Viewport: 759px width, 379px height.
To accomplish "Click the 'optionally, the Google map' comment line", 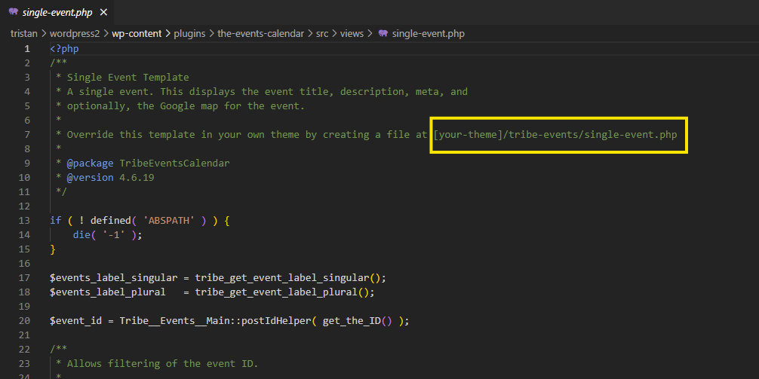I will [x=186, y=106].
